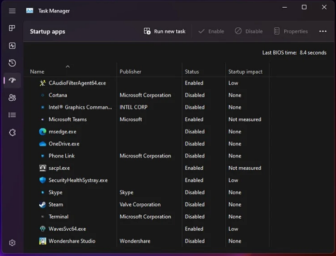Sort by the Startup impact column header
This screenshot has height=256, width=336.
point(245,72)
